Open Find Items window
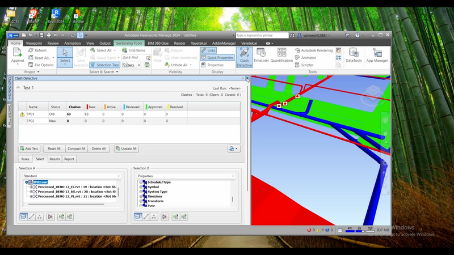The image size is (454, 255). pyautogui.click(x=133, y=50)
